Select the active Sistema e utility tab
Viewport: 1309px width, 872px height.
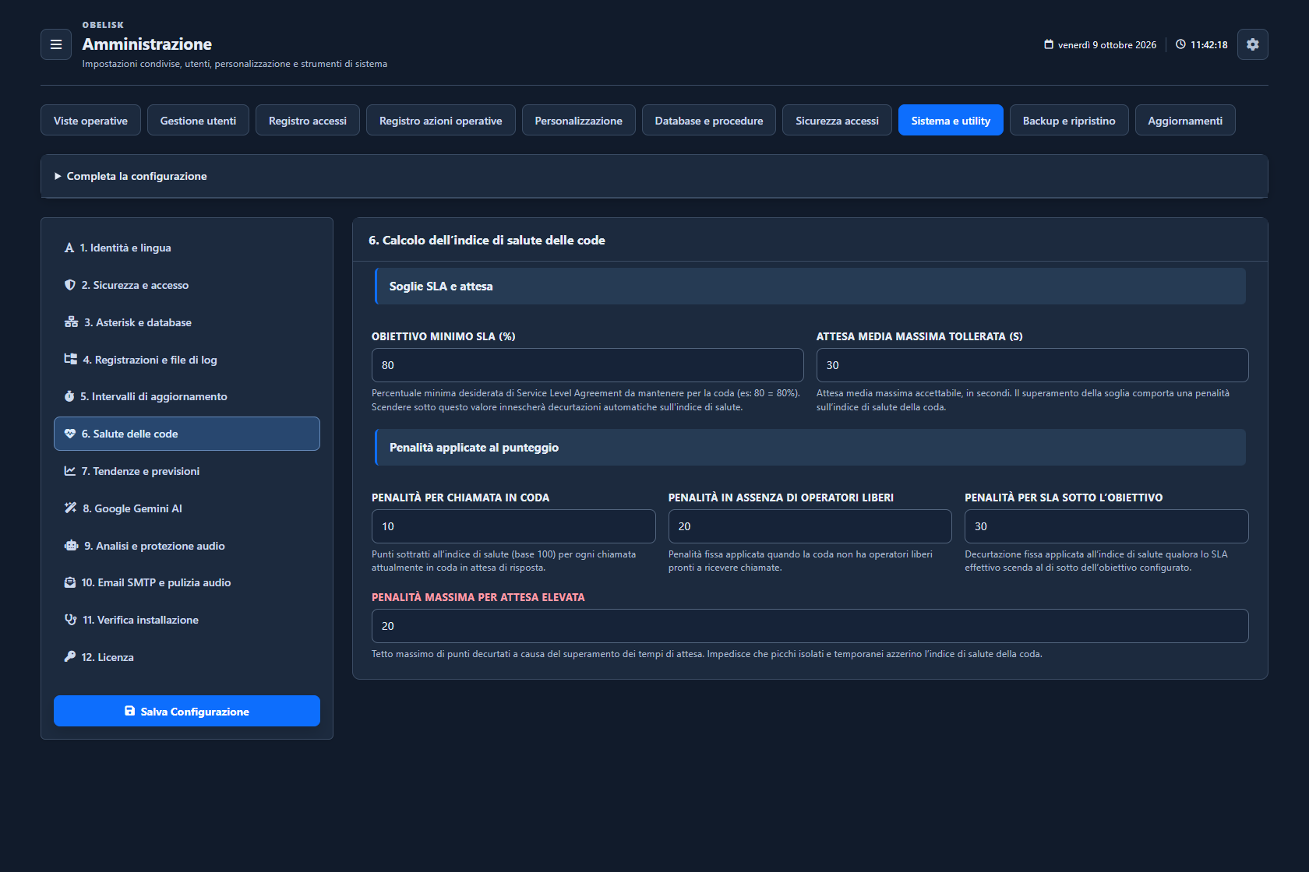pos(951,120)
